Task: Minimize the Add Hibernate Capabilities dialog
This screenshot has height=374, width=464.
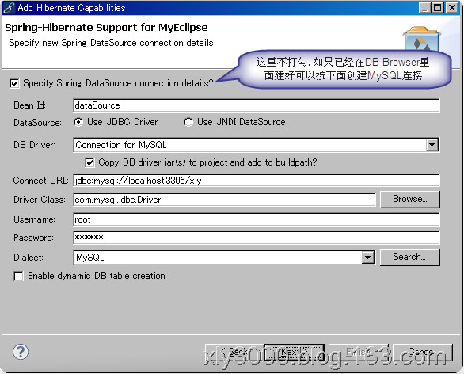Action: point(424,8)
